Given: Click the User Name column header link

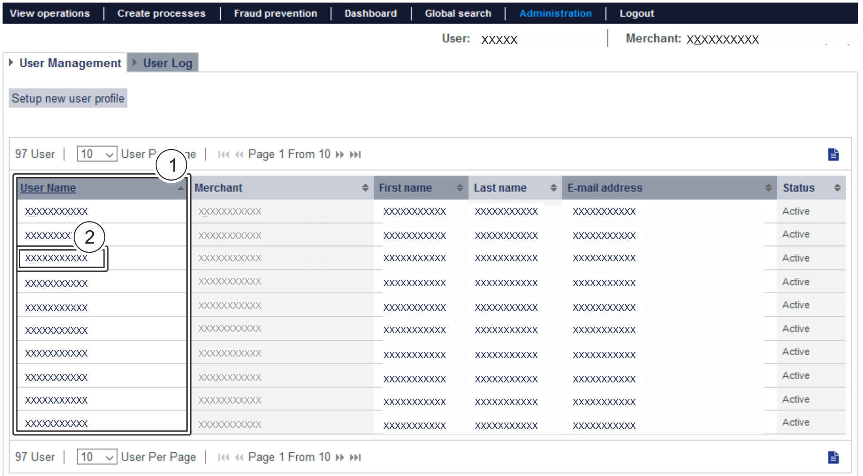Looking at the screenshot, I should (x=48, y=188).
